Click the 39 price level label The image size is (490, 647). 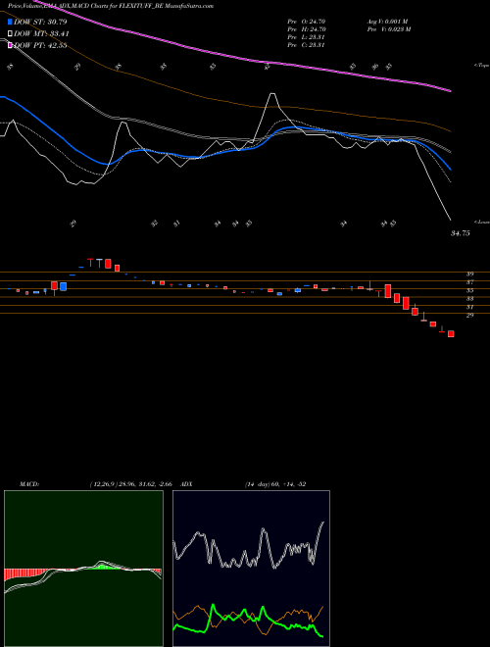click(469, 274)
